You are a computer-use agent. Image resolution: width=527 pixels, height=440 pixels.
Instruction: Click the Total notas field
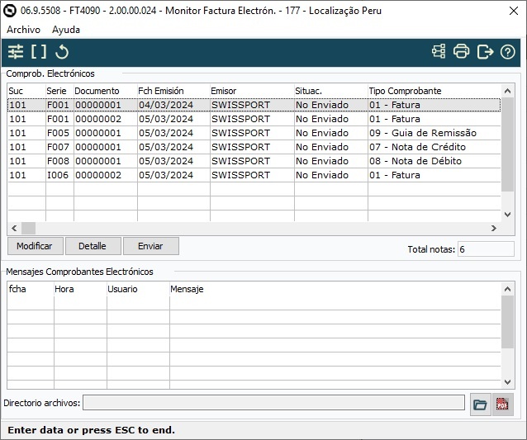(x=486, y=249)
